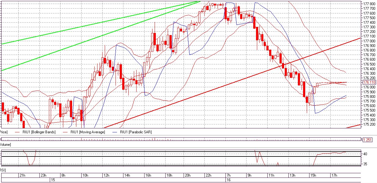Image resolution: width=377 pixels, height=183 pixels.
Task: Click the 20h time axis label
Action: [x=187, y=175]
